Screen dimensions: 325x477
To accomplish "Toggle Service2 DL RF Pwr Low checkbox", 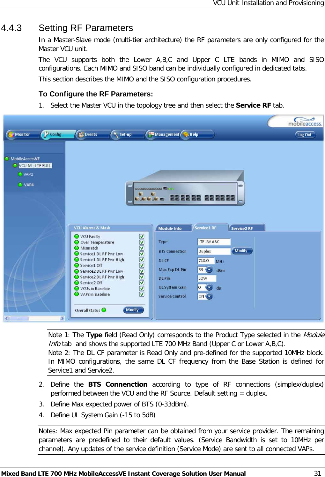I will tap(142, 271).
